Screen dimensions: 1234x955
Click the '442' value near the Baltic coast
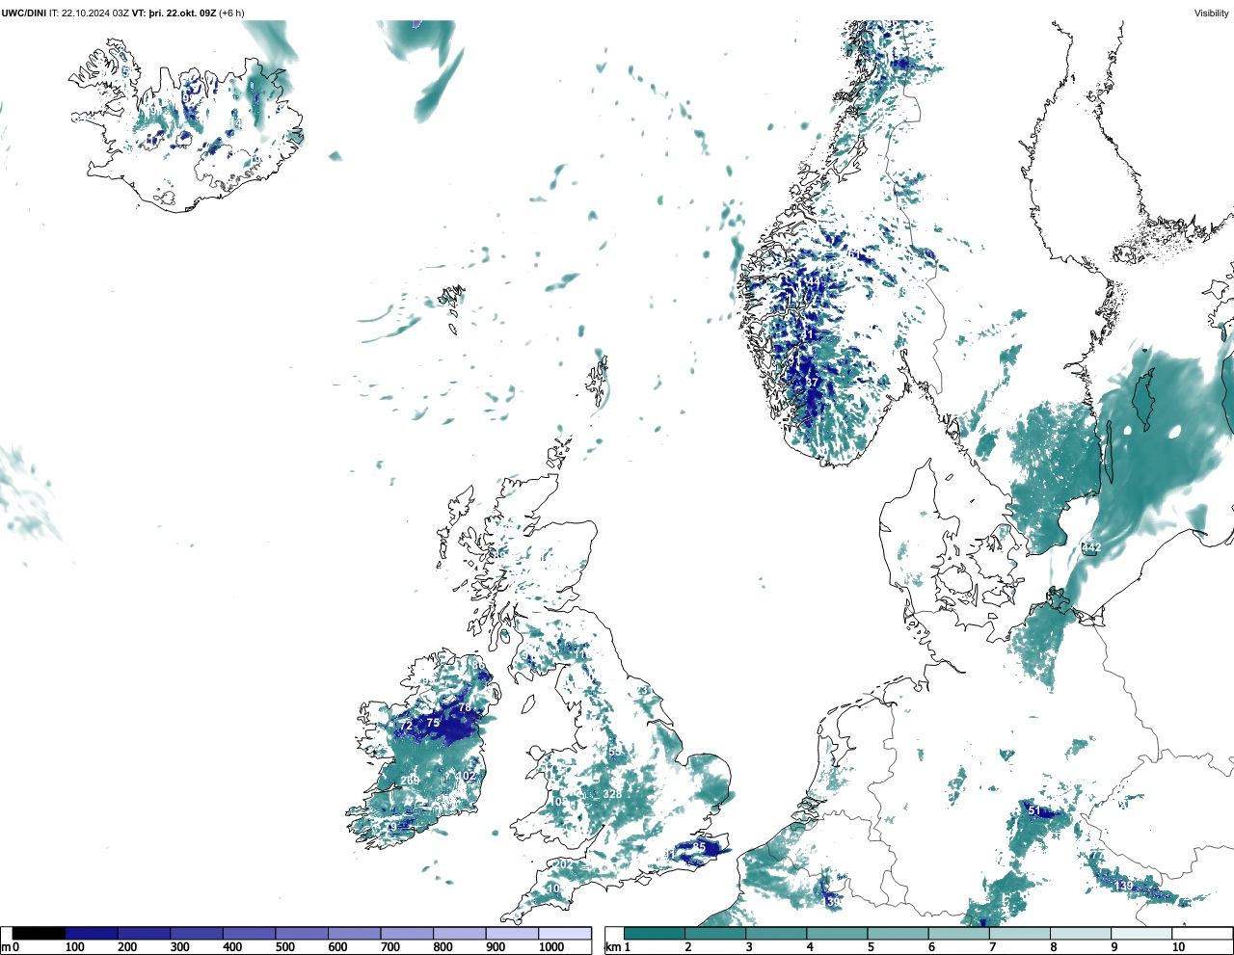1090,547
